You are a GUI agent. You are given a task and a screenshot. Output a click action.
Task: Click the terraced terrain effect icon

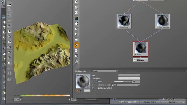point(9,47)
